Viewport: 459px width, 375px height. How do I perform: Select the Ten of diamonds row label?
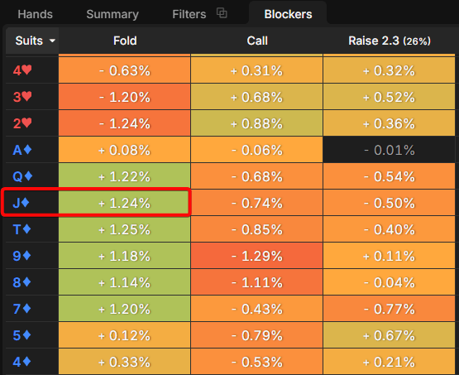22,229
